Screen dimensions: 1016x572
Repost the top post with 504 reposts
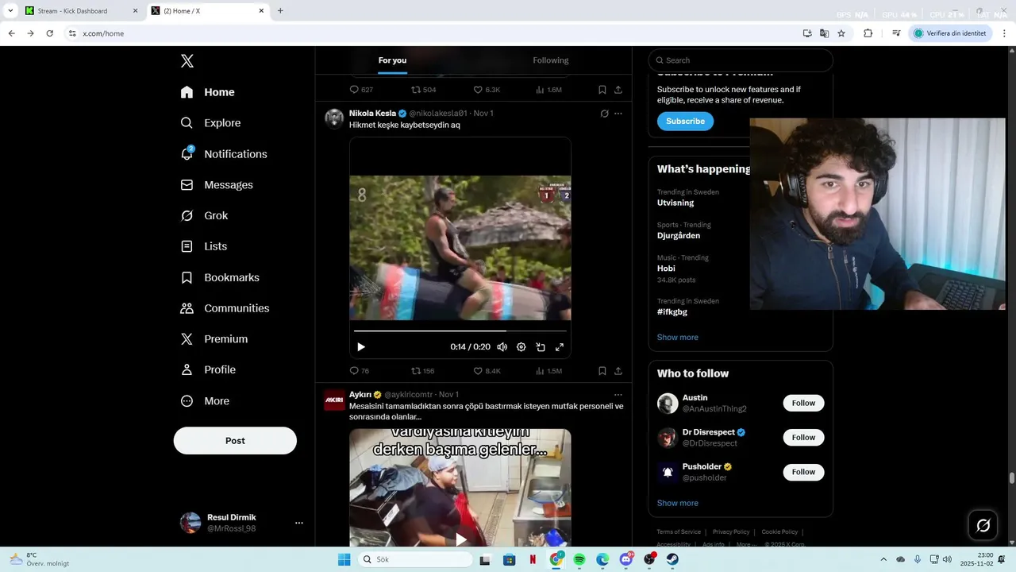(x=423, y=90)
